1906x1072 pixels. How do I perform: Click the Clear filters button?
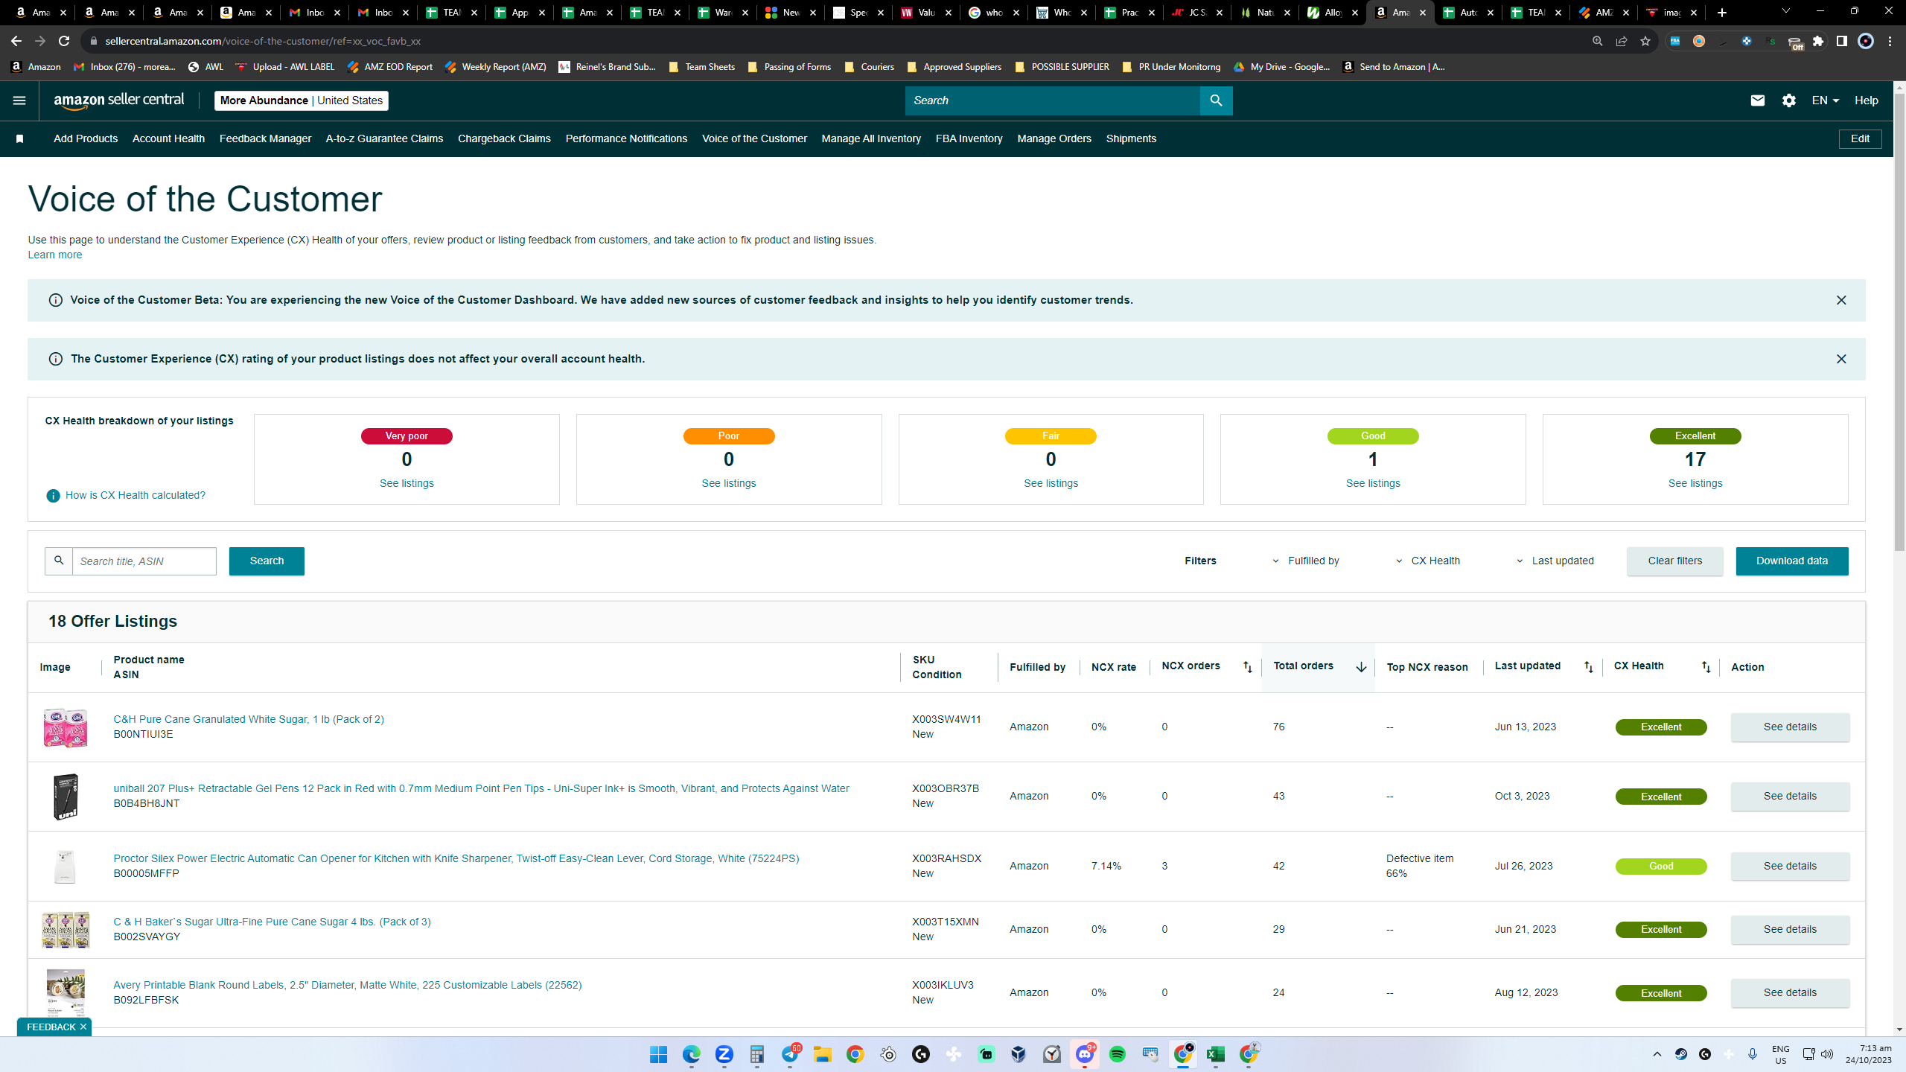[x=1675, y=561]
